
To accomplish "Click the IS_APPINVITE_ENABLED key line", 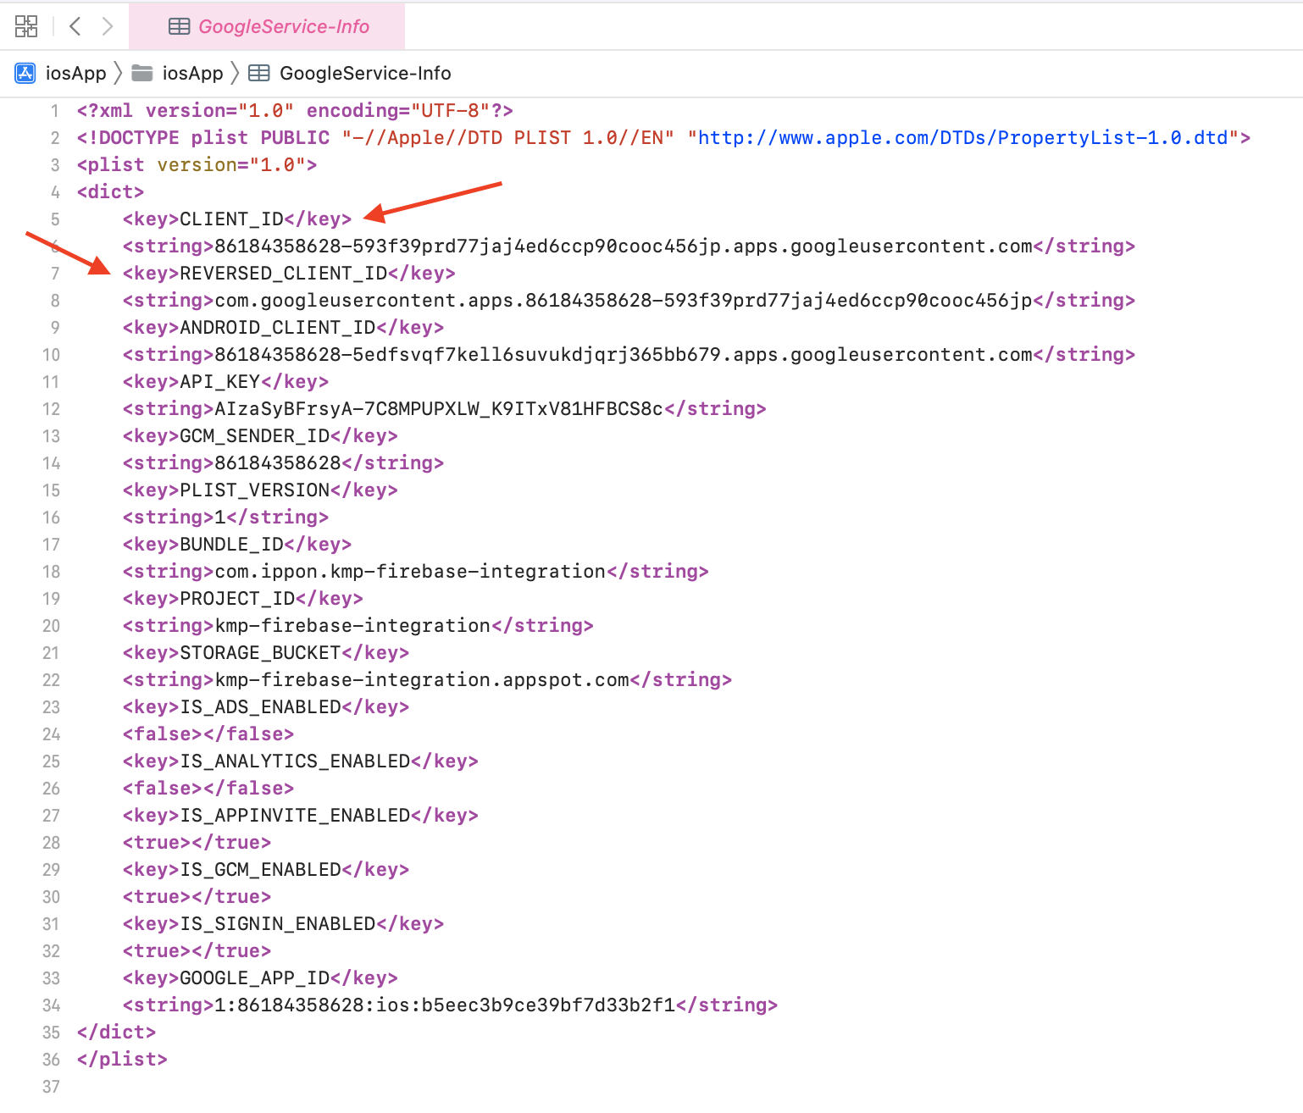I will [x=301, y=815].
